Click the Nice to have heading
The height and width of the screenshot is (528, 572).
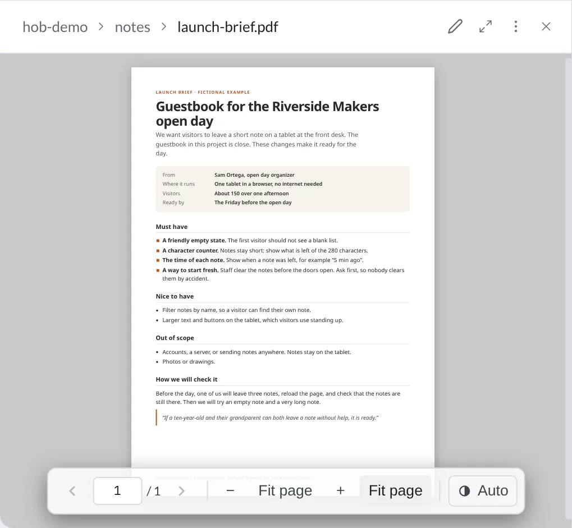pyautogui.click(x=175, y=296)
